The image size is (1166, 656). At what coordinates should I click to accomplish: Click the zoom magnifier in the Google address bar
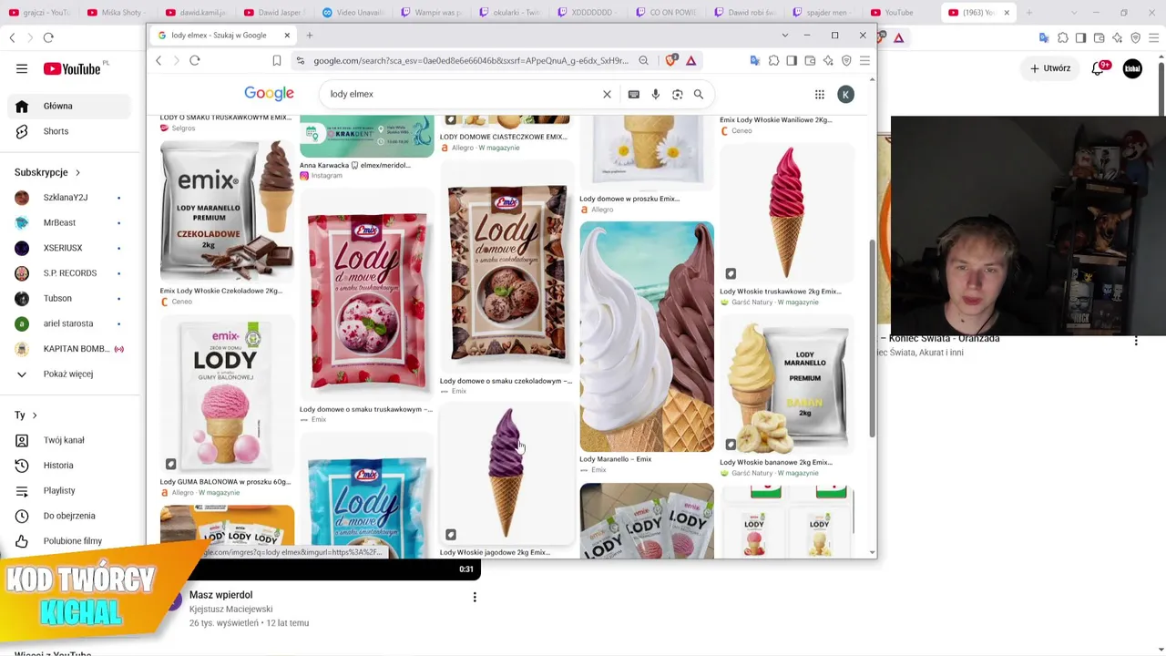point(643,60)
